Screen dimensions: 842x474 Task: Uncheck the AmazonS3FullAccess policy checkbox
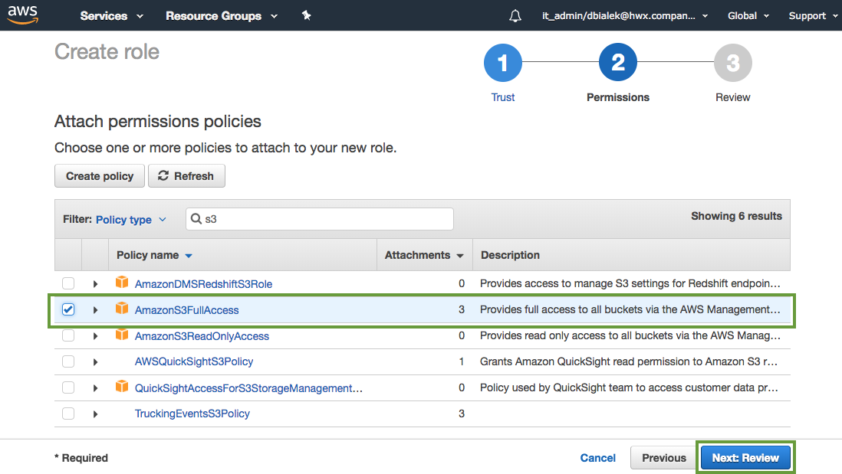[68, 309]
